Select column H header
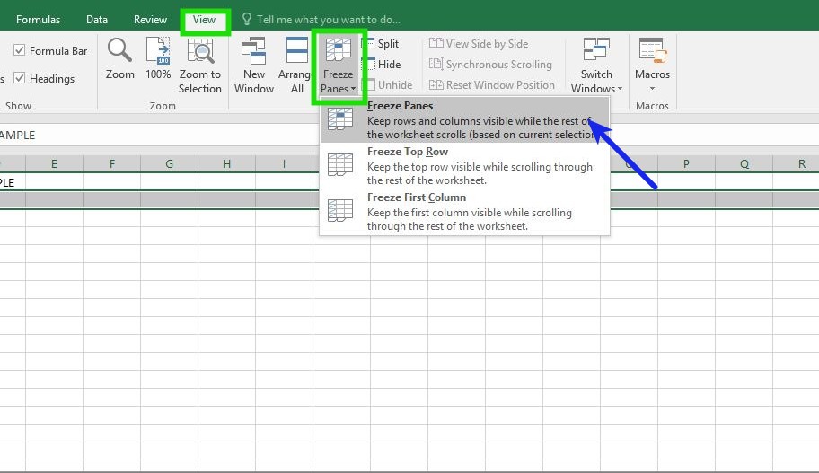This screenshot has width=819, height=473. [x=226, y=164]
